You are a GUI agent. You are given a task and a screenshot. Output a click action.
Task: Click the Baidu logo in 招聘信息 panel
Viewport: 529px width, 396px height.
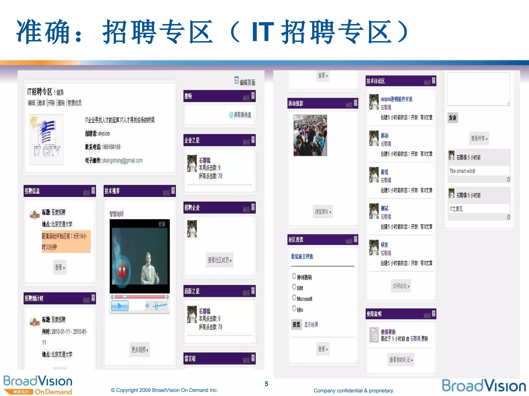tap(35, 214)
